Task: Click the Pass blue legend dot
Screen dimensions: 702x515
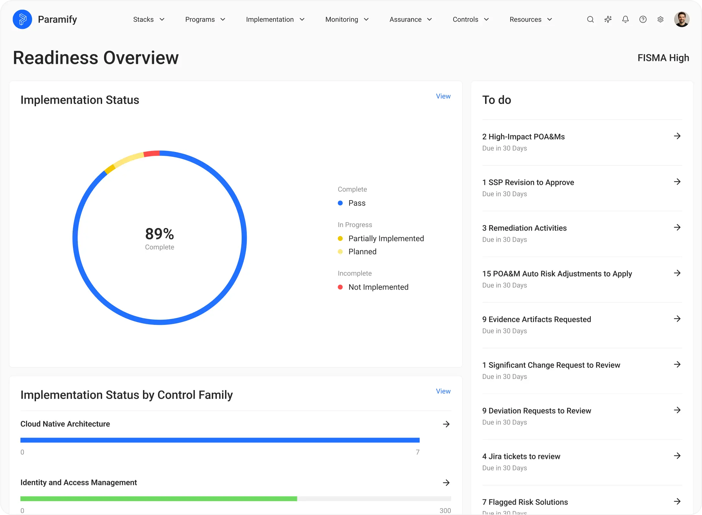Action: coord(340,203)
